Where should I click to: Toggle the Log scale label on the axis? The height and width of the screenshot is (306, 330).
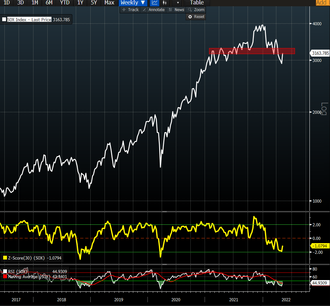click(x=324, y=109)
